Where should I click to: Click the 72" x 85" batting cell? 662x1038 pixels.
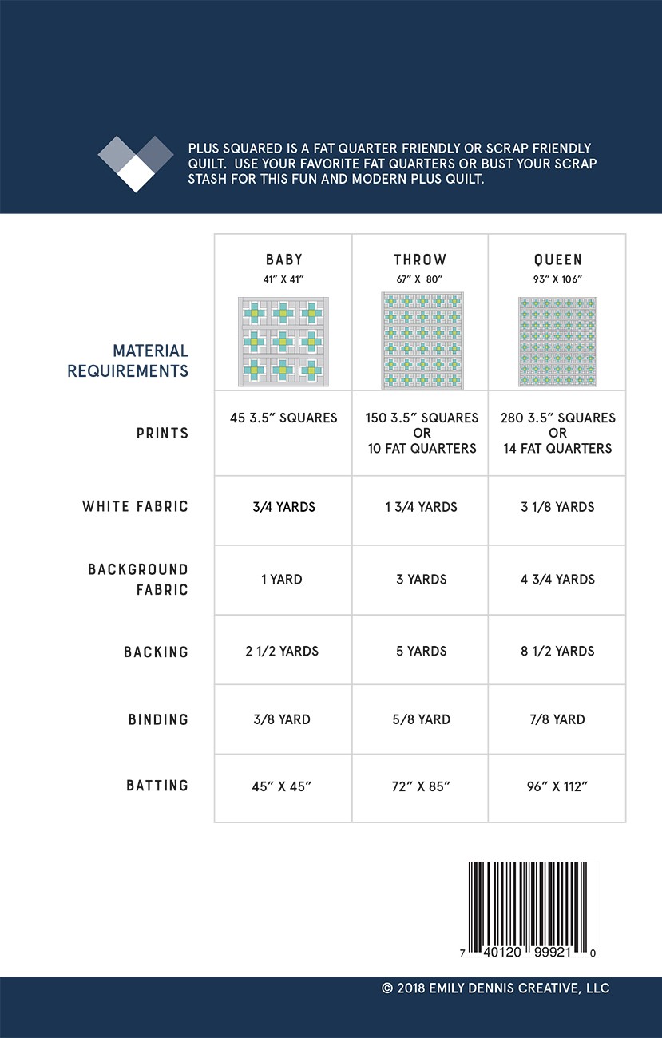point(420,787)
